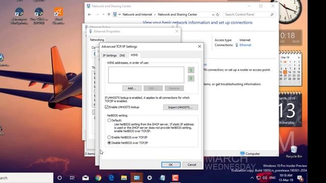This screenshot has height=183, width=326.
Task: Select the Default NetBIOS radio option
Action: click(109, 120)
